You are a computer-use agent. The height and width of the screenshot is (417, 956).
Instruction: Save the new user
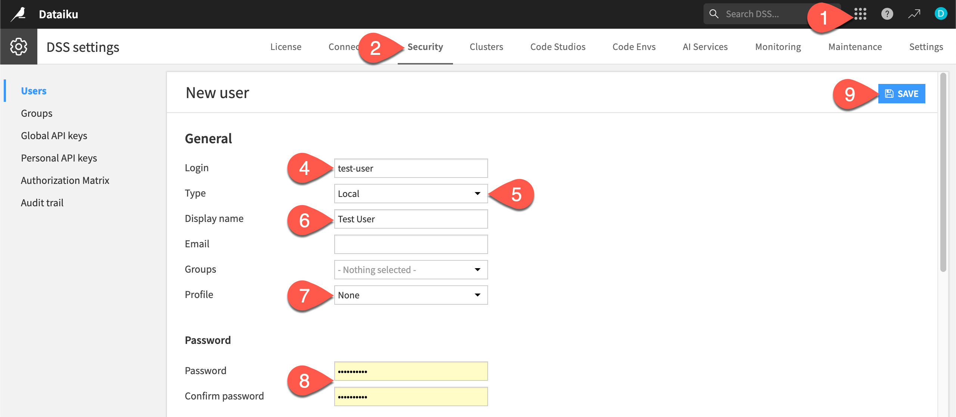pos(901,93)
